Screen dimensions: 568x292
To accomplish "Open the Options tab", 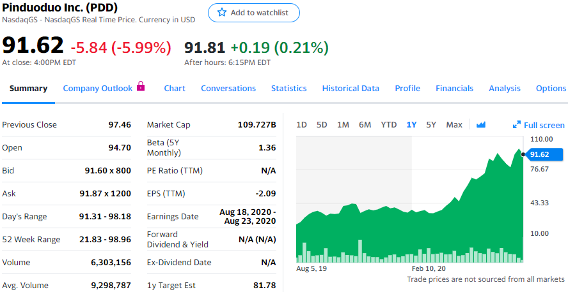I will (551, 89).
